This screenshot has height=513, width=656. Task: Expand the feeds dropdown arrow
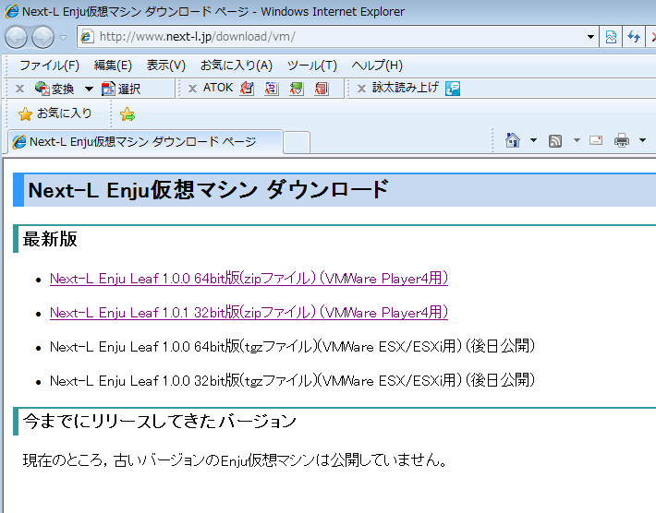[x=577, y=140]
